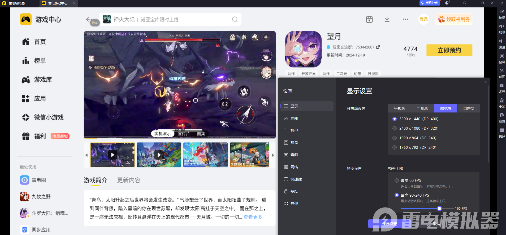This screenshot has width=506, height=235.
Task: Open 快捷键 shortcut settings
Action: [307, 179]
